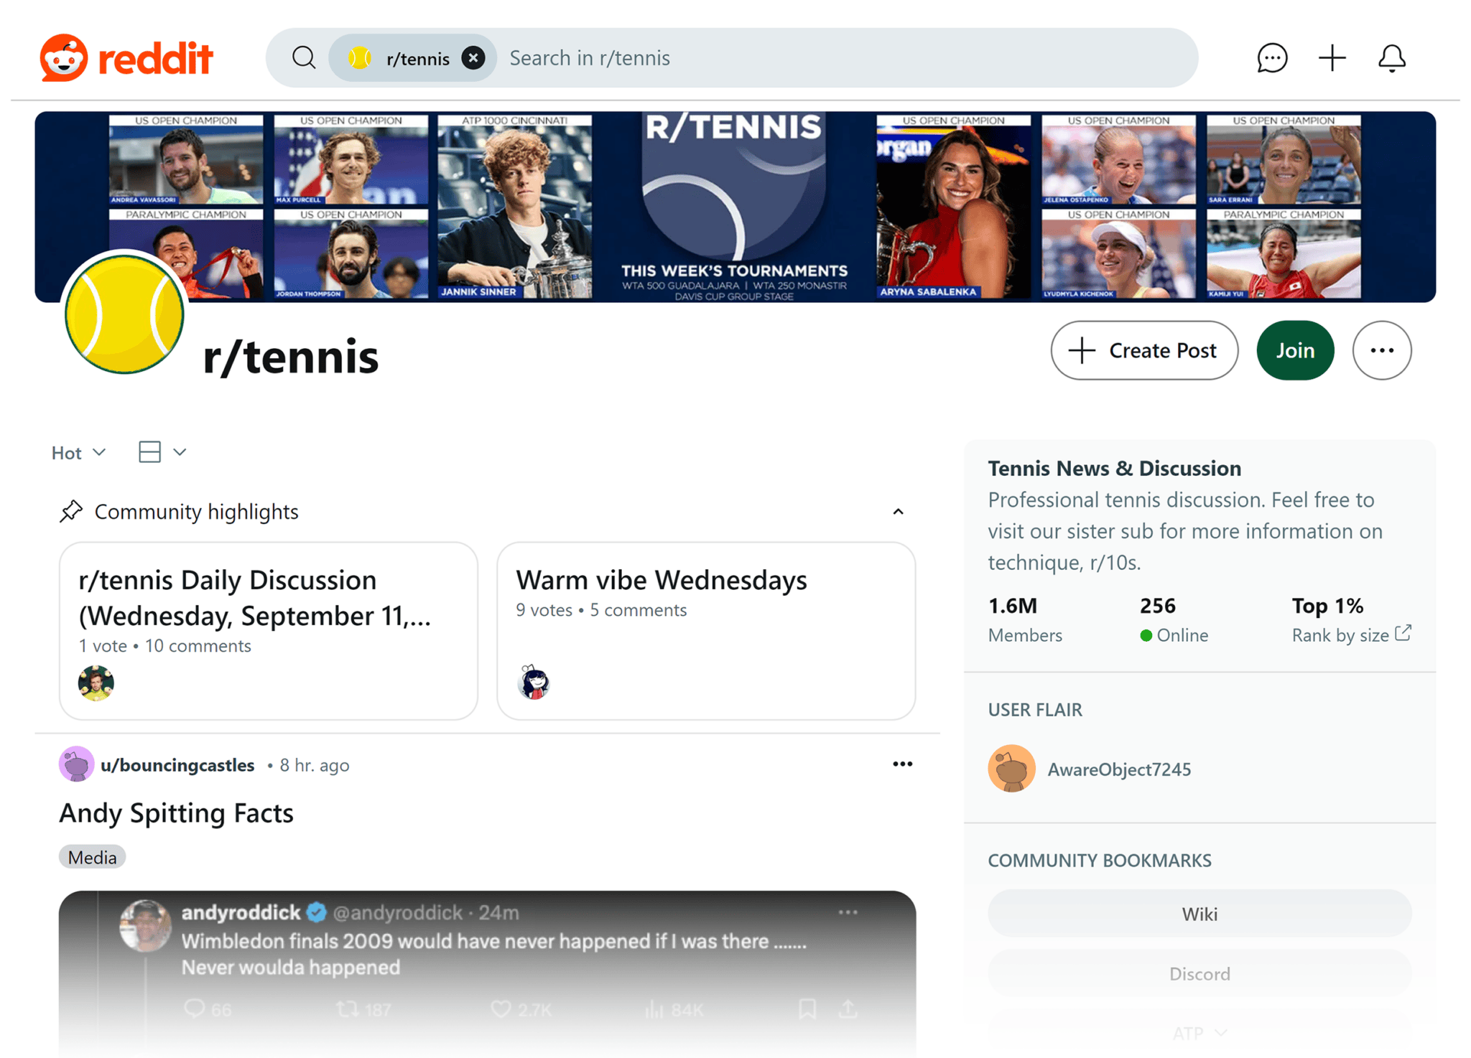Start a new post via the plus icon
Viewport: 1471px width, 1058px height.
1332,57
